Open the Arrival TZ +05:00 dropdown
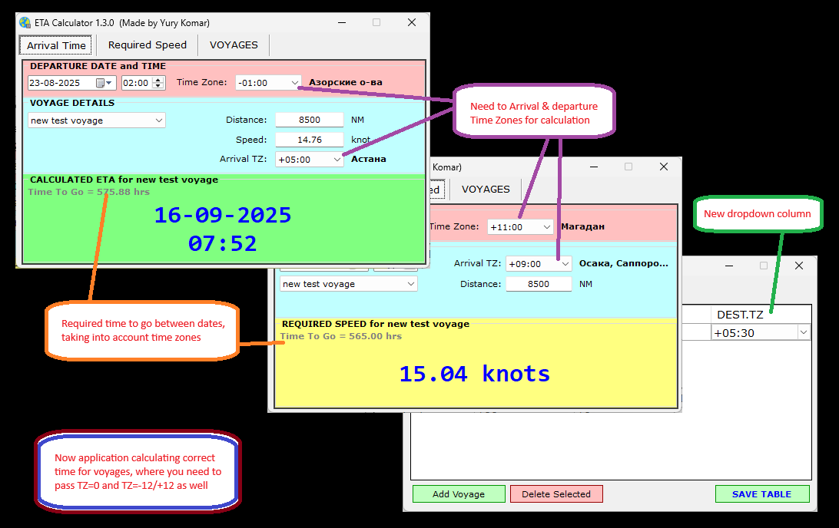 tap(337, 160)
